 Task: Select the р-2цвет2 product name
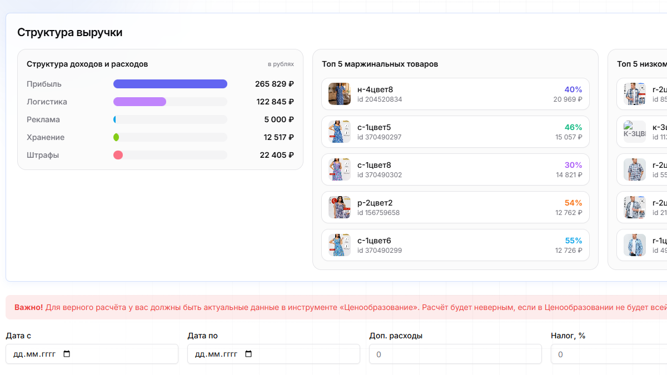pos(375,203)
